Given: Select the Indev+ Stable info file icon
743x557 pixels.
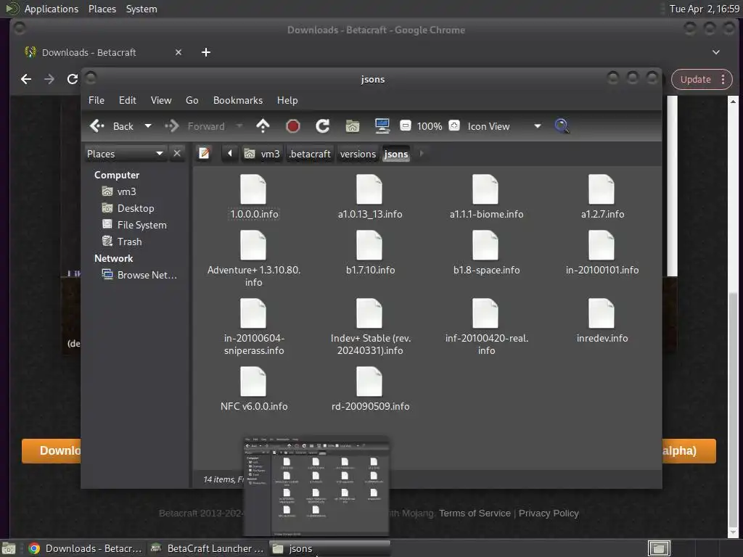Looking at the screenshot, I should point(369,313).
